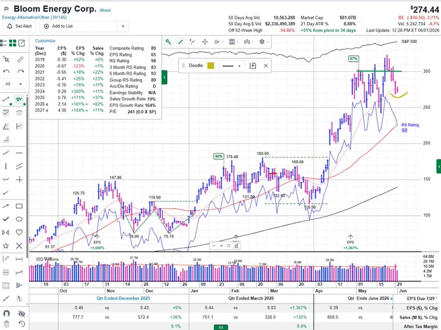441x330 pixels.
Task: Click the EPS Due 7/29 label
Action: point(422,298)
